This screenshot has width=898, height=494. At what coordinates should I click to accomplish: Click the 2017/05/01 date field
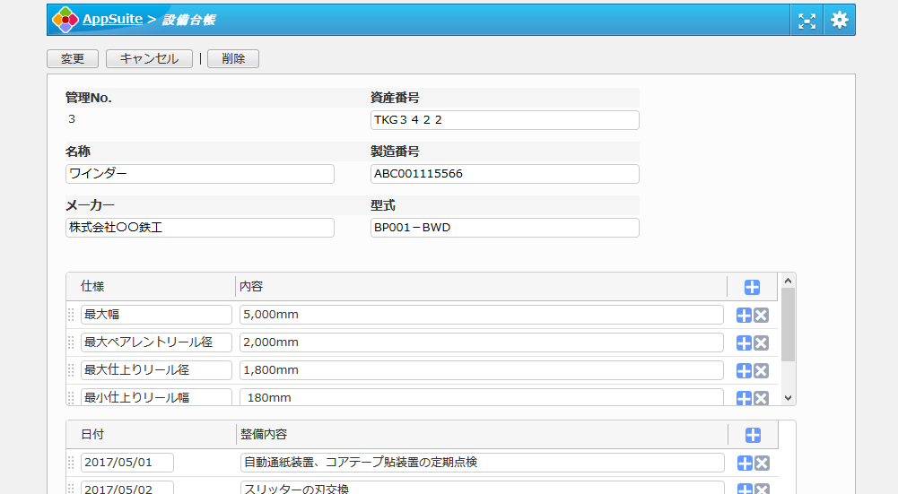tap(126, 463)
